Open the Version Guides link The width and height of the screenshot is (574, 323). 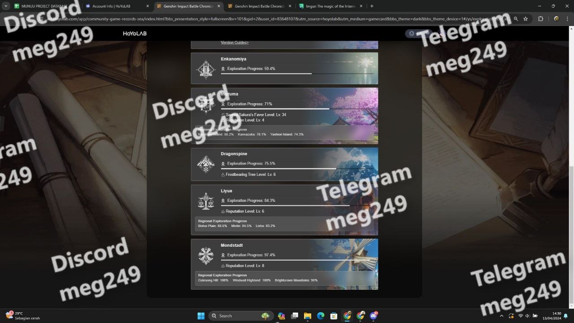[x=235, y=43]
